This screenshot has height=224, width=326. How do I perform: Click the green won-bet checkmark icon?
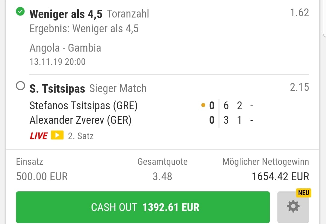[x=20, y=12]
